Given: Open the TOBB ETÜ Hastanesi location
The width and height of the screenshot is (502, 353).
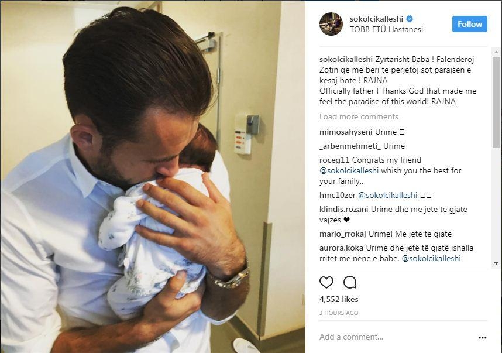Looking at the screenshot, I should click(x=386, y=29).
